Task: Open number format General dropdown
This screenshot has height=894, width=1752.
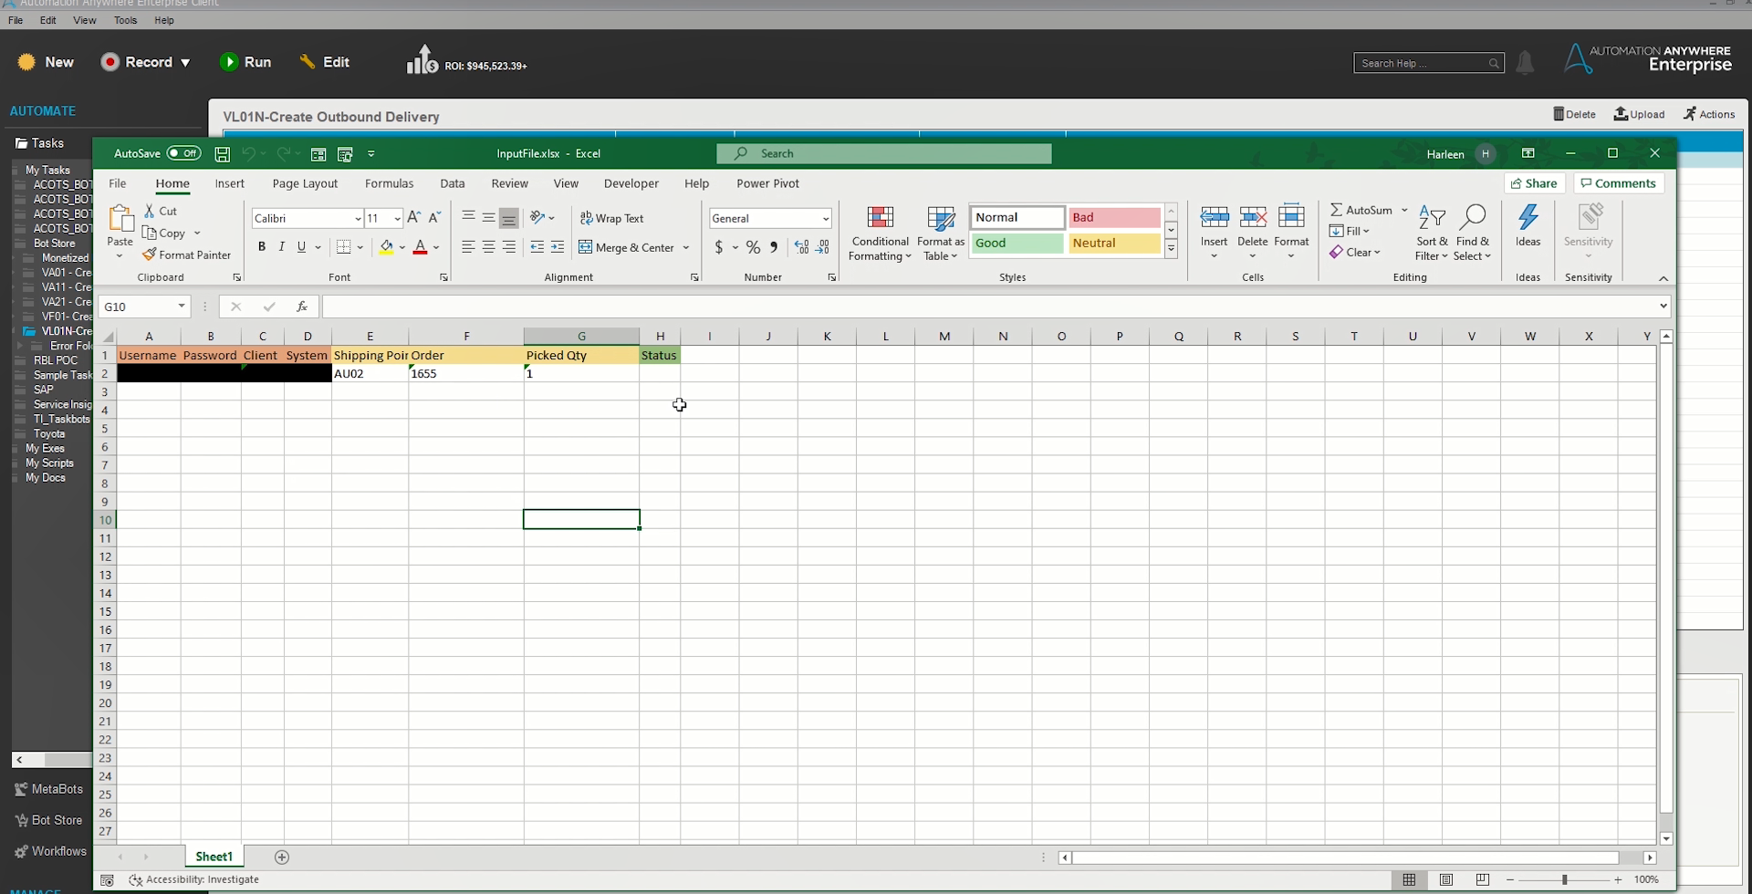Action: tap(826, 219)
